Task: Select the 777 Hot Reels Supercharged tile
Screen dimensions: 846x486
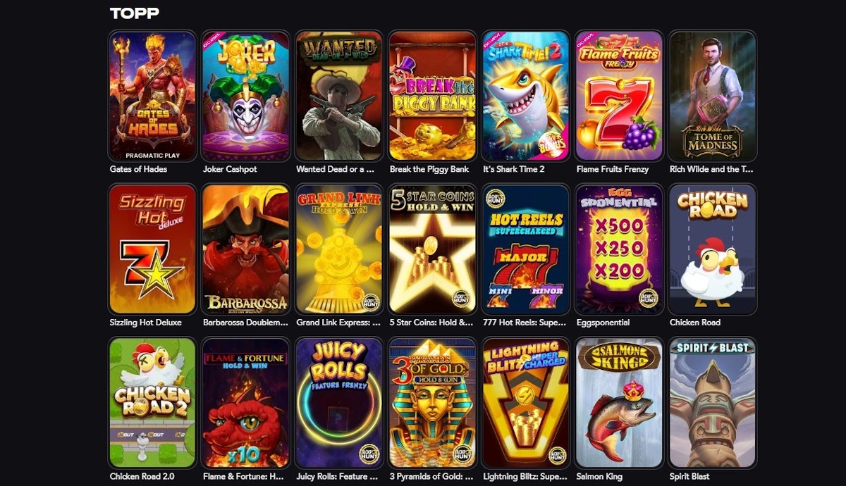Action: click(x=525, y=249)
